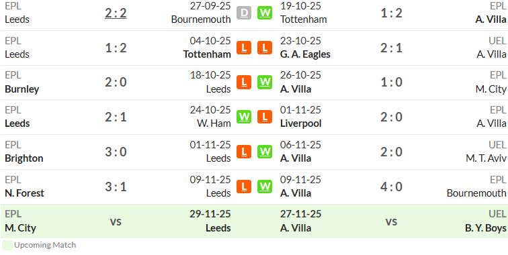Click the green W badge for A. Villa vs M. T. Aviv
This screenshot has height=255, width=508.
coord(265,152)
